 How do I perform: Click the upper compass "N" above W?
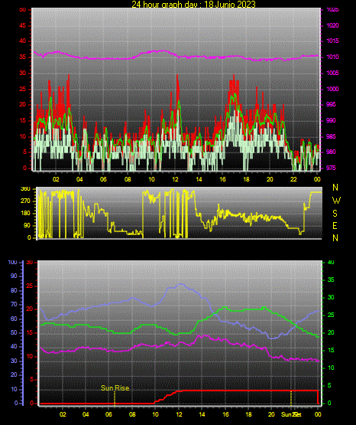335,188
